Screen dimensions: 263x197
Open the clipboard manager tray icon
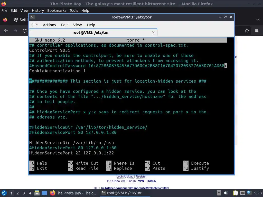[236, 193]
